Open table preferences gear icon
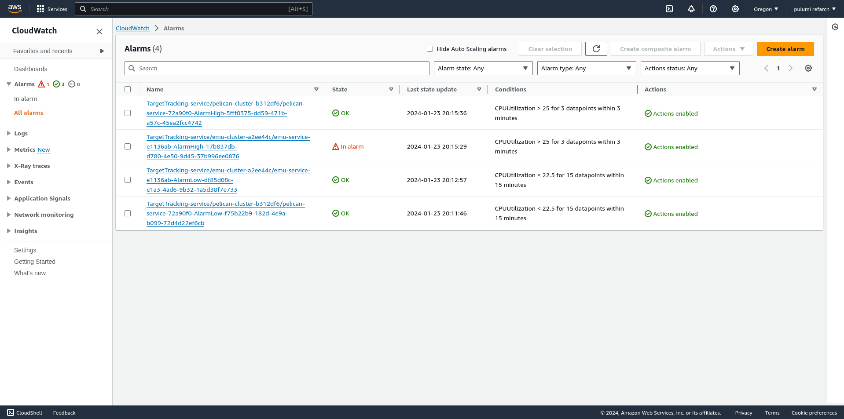The width and height of the screenshot is (844, 419). [x=808, y=68]
